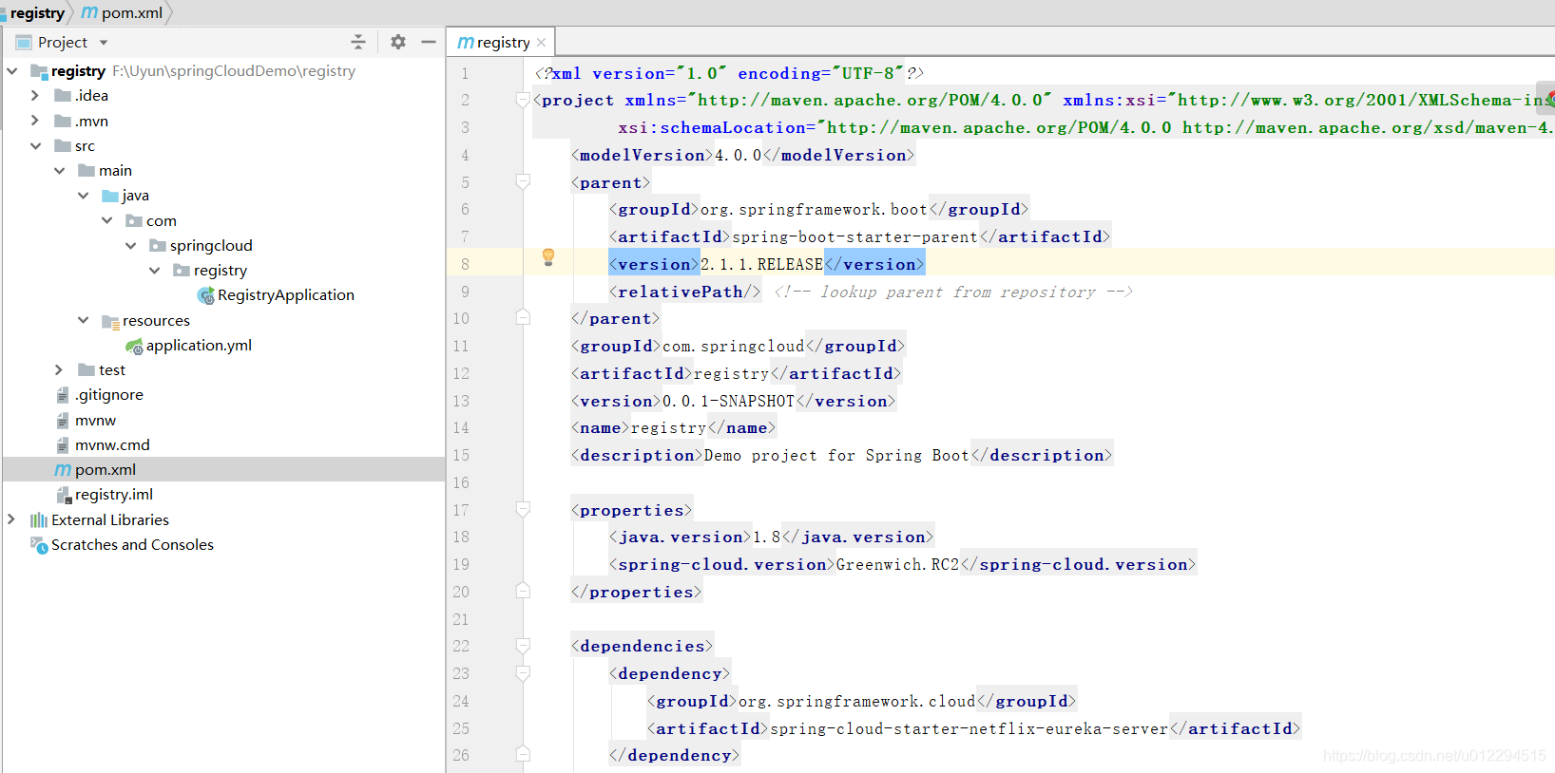This screenshot has width=1555, height=773.
Task: Click the yellow intention lightbulb on line 8
Action: click(x=548, y=256)
